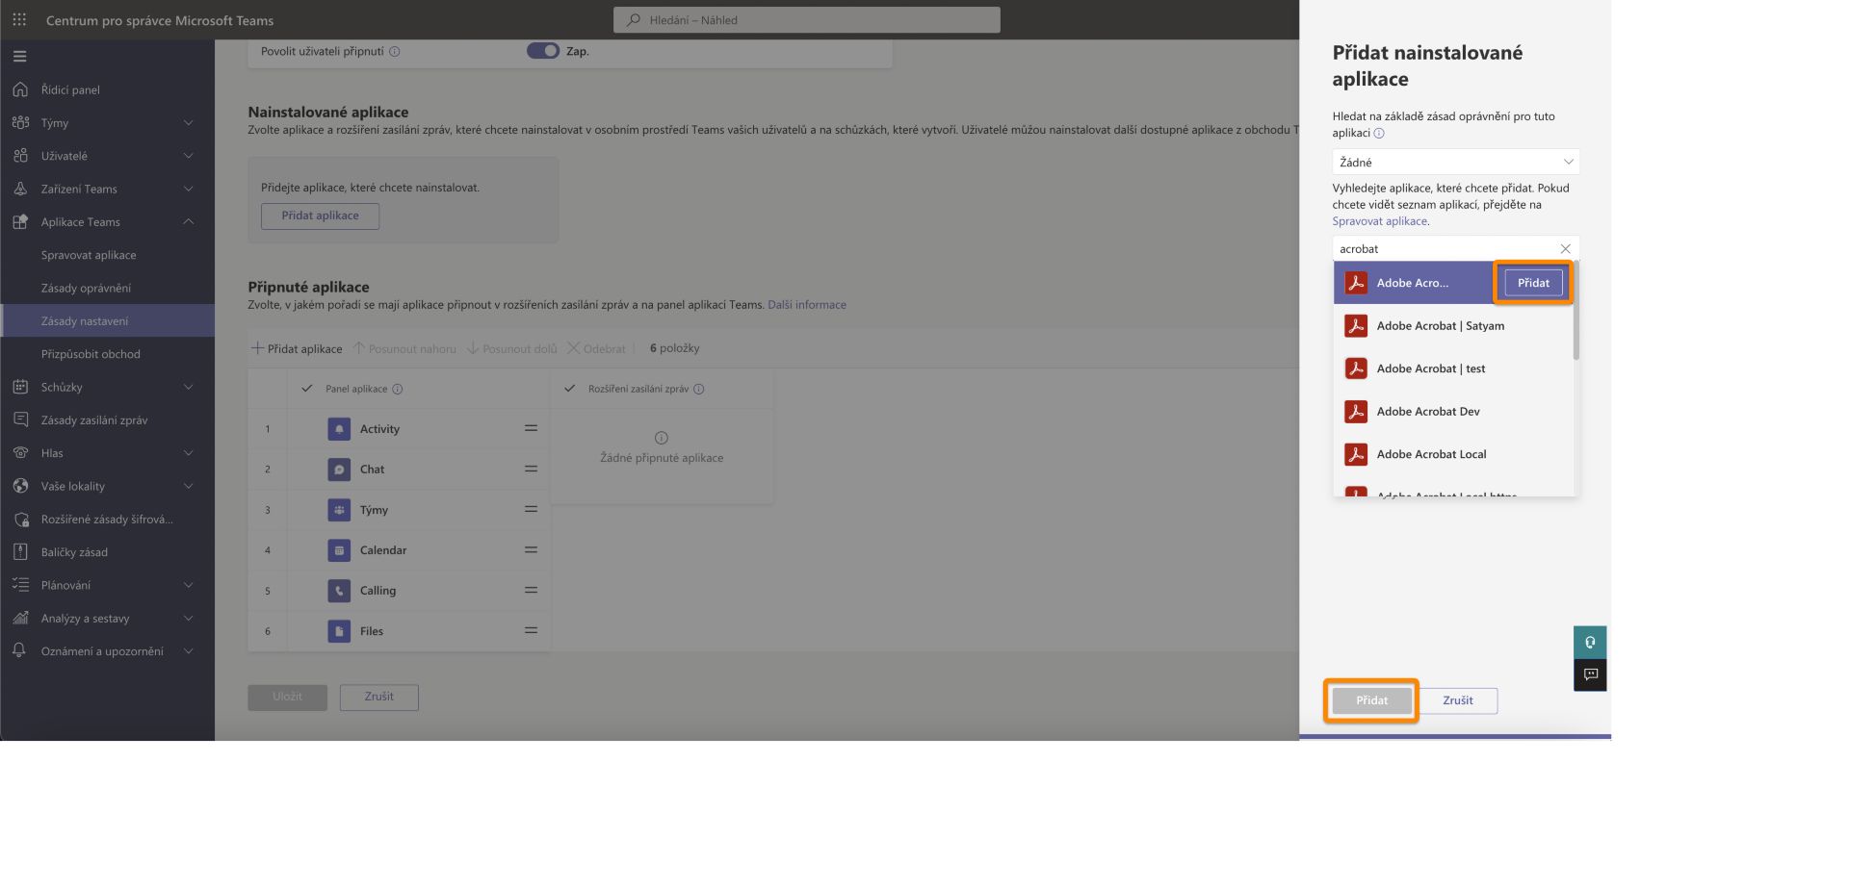
Task: Open the help headset icon
Action: click(x=1590, y=642)
